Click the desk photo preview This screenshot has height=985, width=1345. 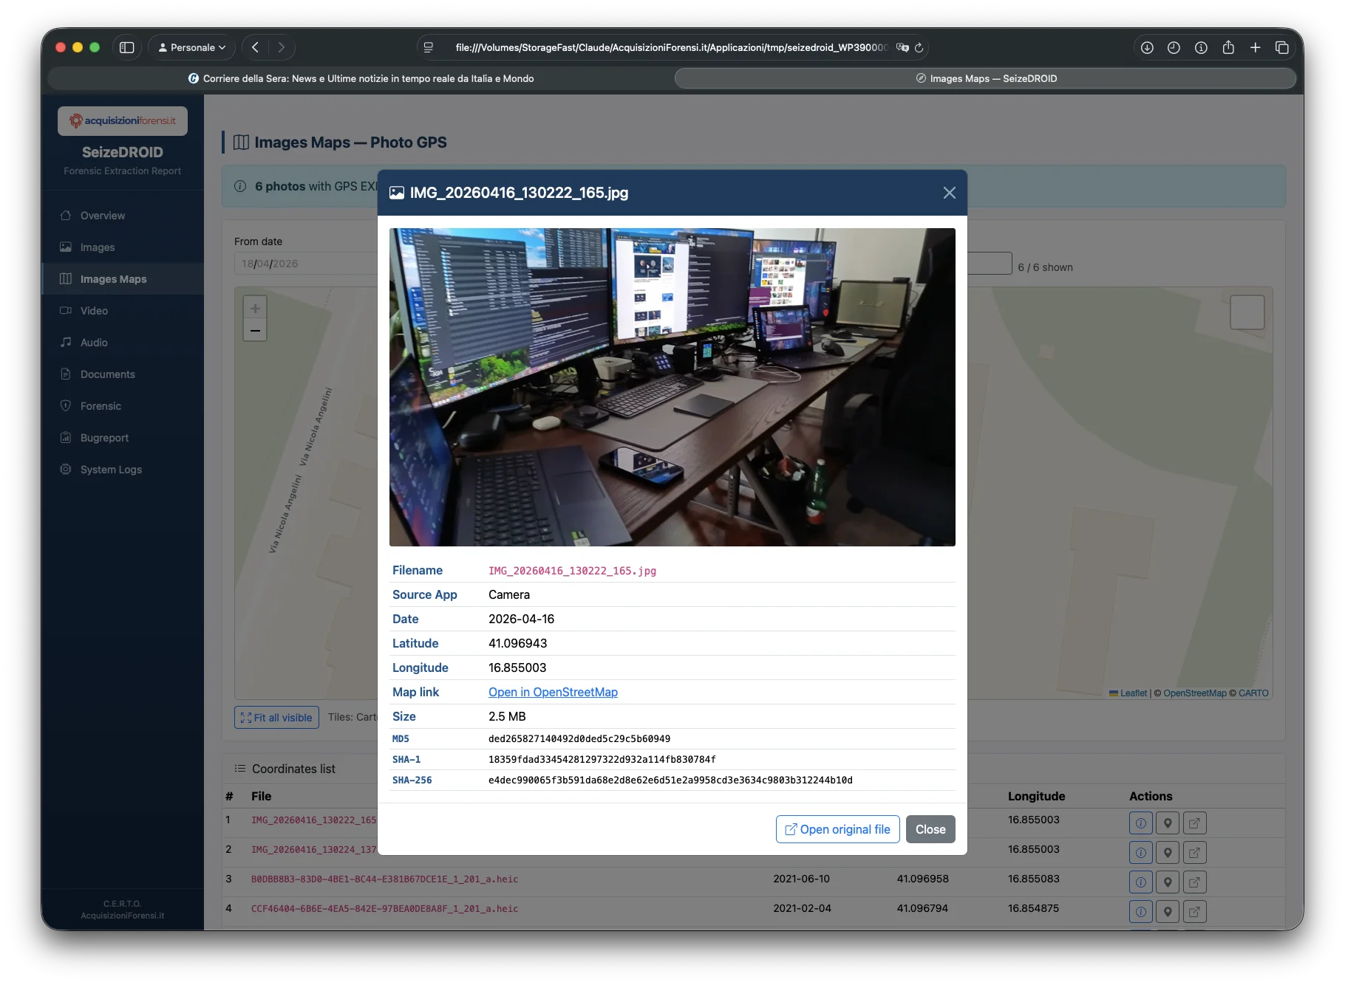coord(672,387)
